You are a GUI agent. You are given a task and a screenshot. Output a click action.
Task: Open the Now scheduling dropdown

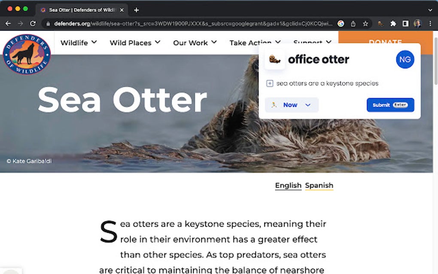point(292,105)
